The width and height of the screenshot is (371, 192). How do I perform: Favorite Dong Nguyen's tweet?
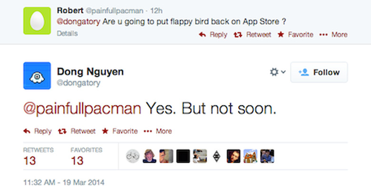pyautogui.click(x=119, y=131)
